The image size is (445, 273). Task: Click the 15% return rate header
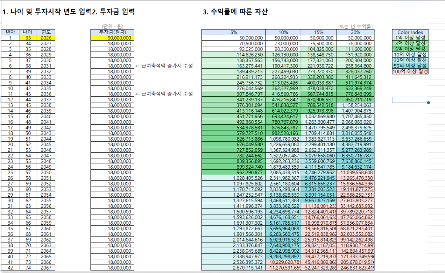tap(318, 32)
